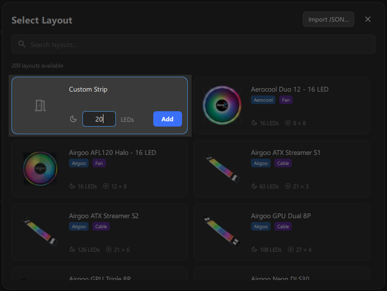Choose the Airgoo GPU Dual 8P title
This screenshot has height=291, width=387.
[281, 216]
